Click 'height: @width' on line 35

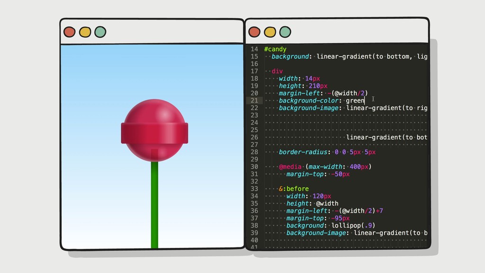click(x=313, y=203)
